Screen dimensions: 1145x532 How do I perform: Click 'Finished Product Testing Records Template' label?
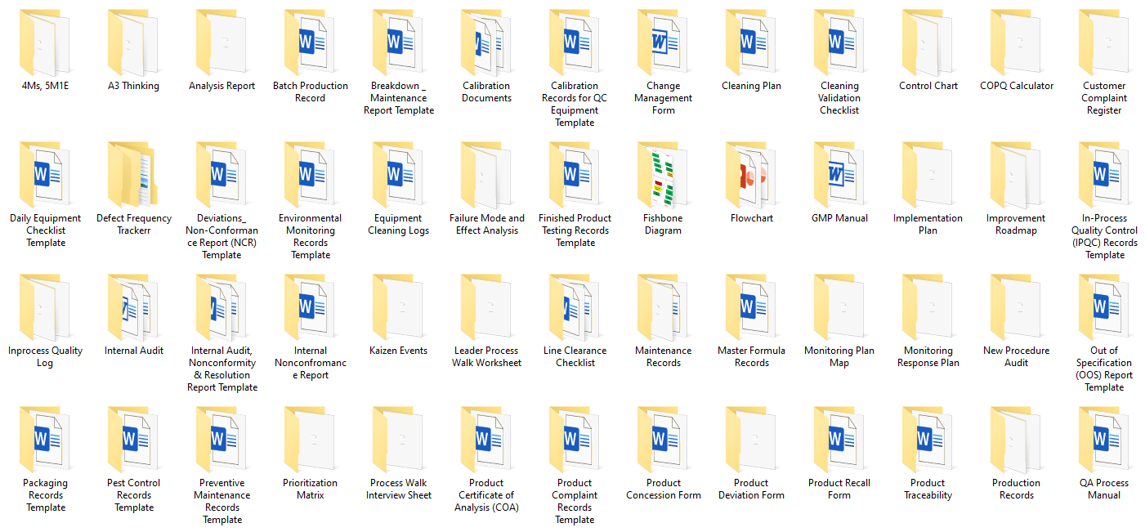pos(575,230)
